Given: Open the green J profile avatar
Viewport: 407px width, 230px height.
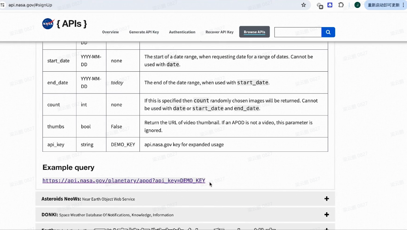Looking at the screenshot, I should (357, 5).
